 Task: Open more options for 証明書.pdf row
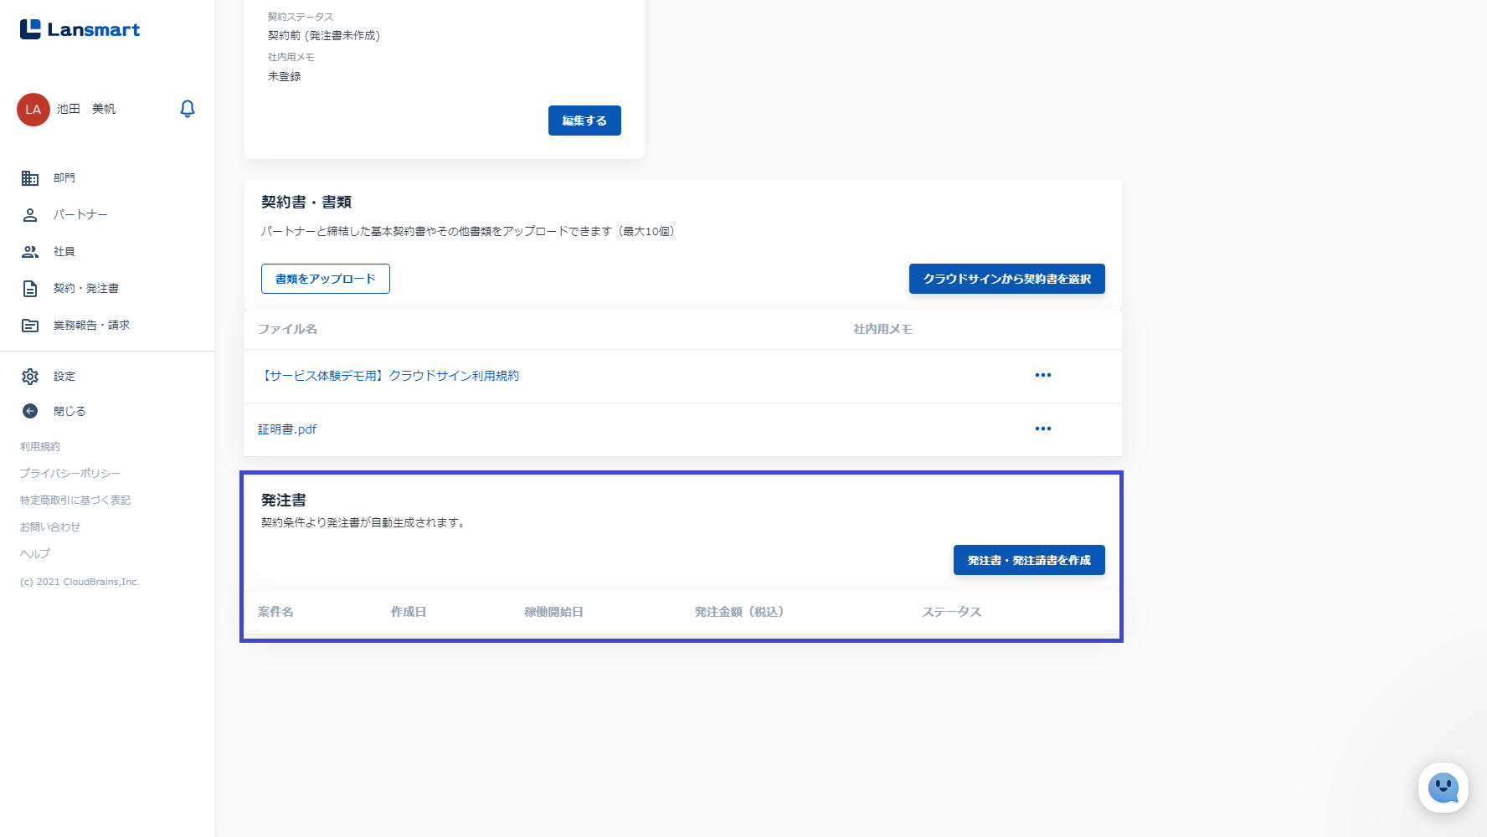[x=1042, y=429]
